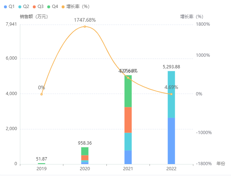This screenshot has width=231, height=176.
Task: Select the 2020 Q4 green bar segment
Action: coord(85,151)
